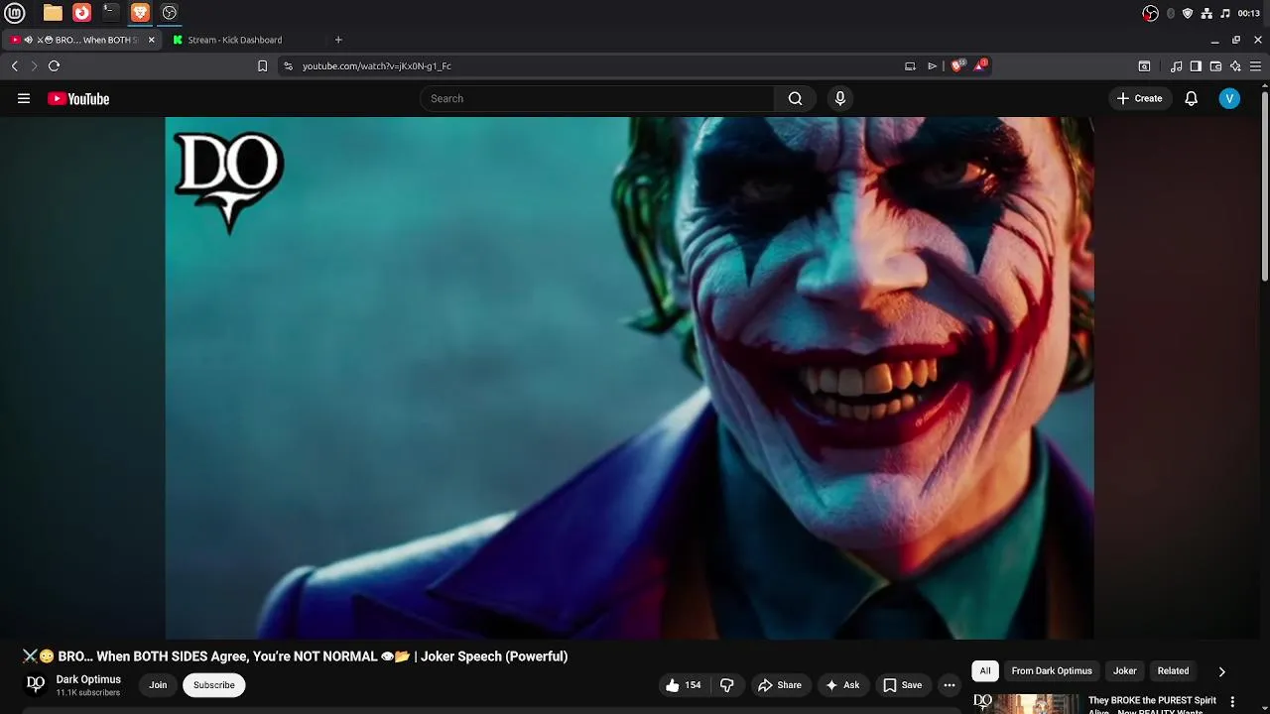This screenshot has height=714, width=1270.
Task: Open the Brave Wallet icon
Action: click(x=1215, y=65)
